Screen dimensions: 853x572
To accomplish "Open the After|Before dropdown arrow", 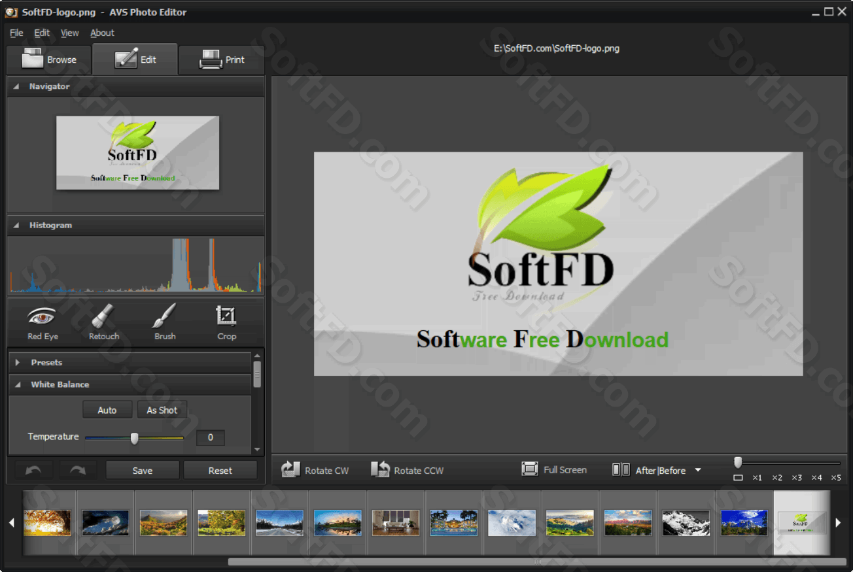I will pyautogui.click(x=698, y=470).
